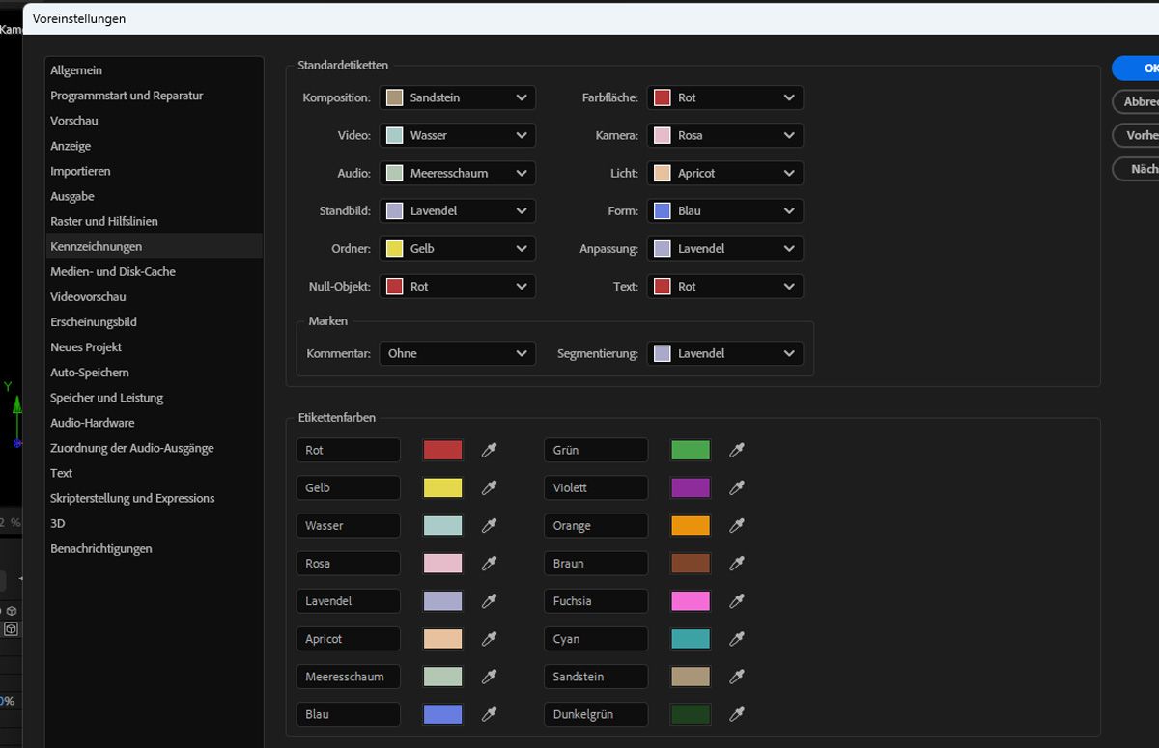The width and height of the screenshot is (1159, 748).
Task: Use the Meeresschaum eyedropper
Action: coord(490,677)
